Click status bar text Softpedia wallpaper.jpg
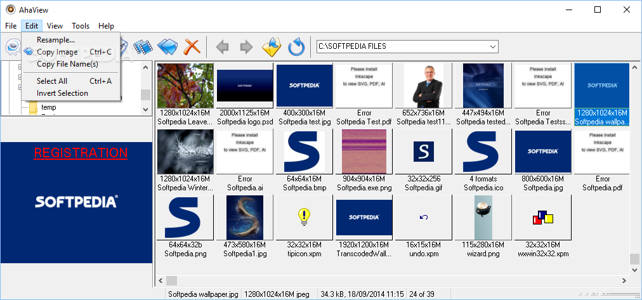 click(x=203, y=294)
